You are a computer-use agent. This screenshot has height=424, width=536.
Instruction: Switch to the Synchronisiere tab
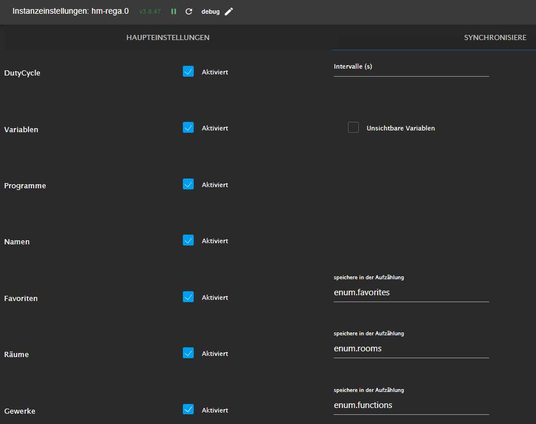[495, 38]
